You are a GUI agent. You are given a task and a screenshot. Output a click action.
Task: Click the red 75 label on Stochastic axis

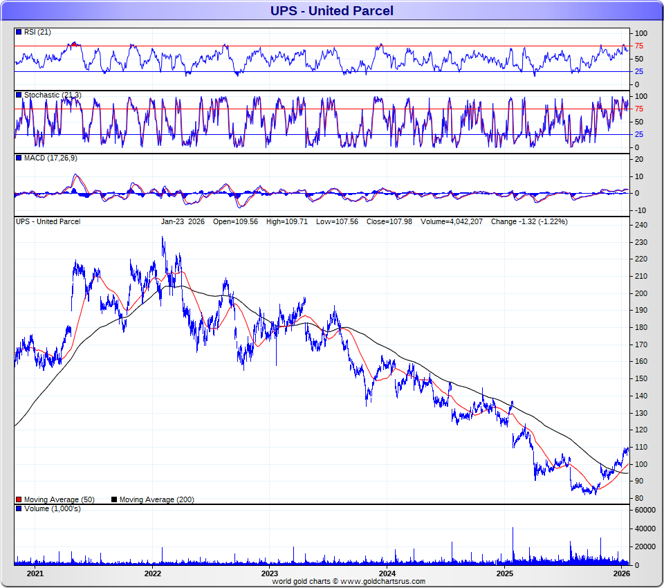[x=639, y=109]
